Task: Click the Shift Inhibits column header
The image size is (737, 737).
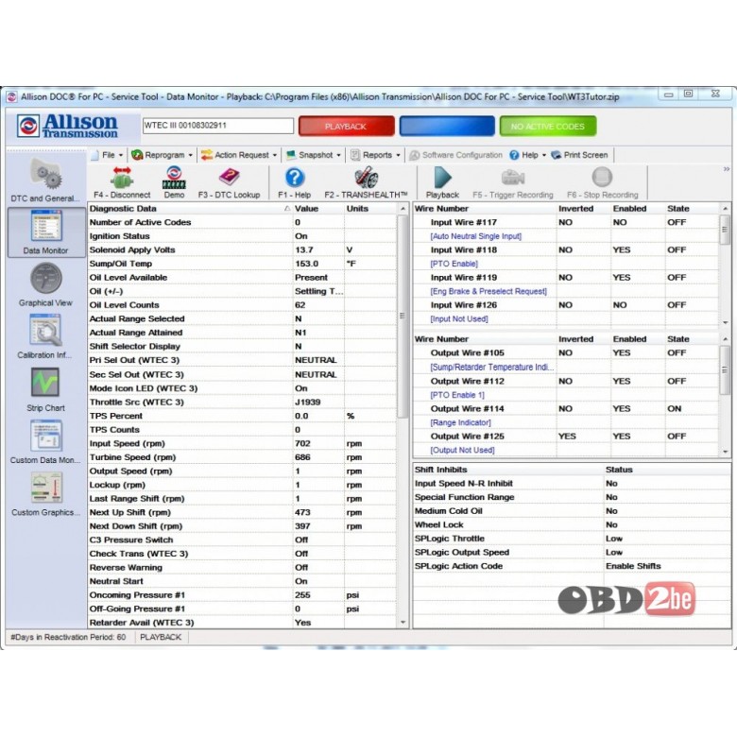Action: pyautogui.click(x=507, y=470)
